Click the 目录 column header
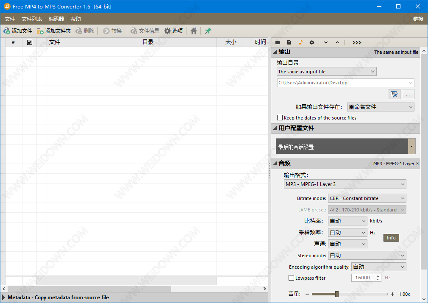 178,42
